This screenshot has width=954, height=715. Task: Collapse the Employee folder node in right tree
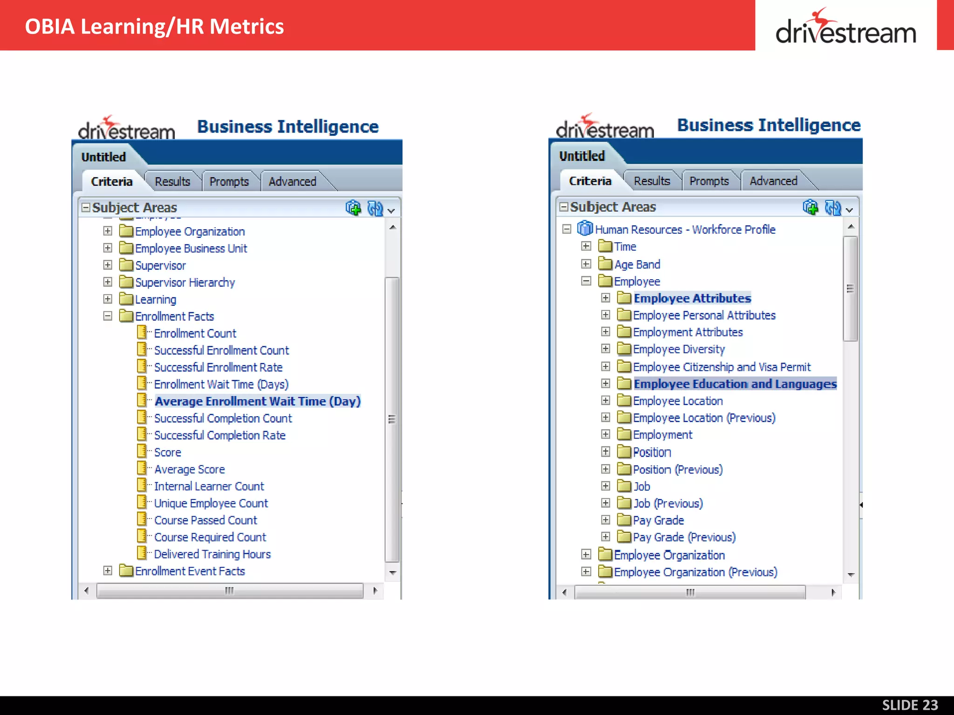[x=586, y=281]
